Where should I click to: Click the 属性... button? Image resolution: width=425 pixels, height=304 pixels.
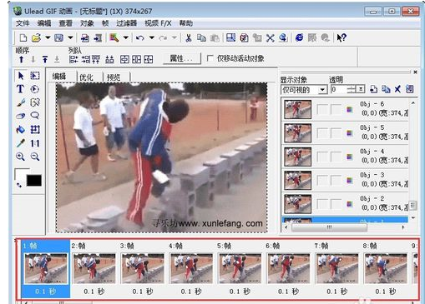pyautogui.click(x=181, y=58)
